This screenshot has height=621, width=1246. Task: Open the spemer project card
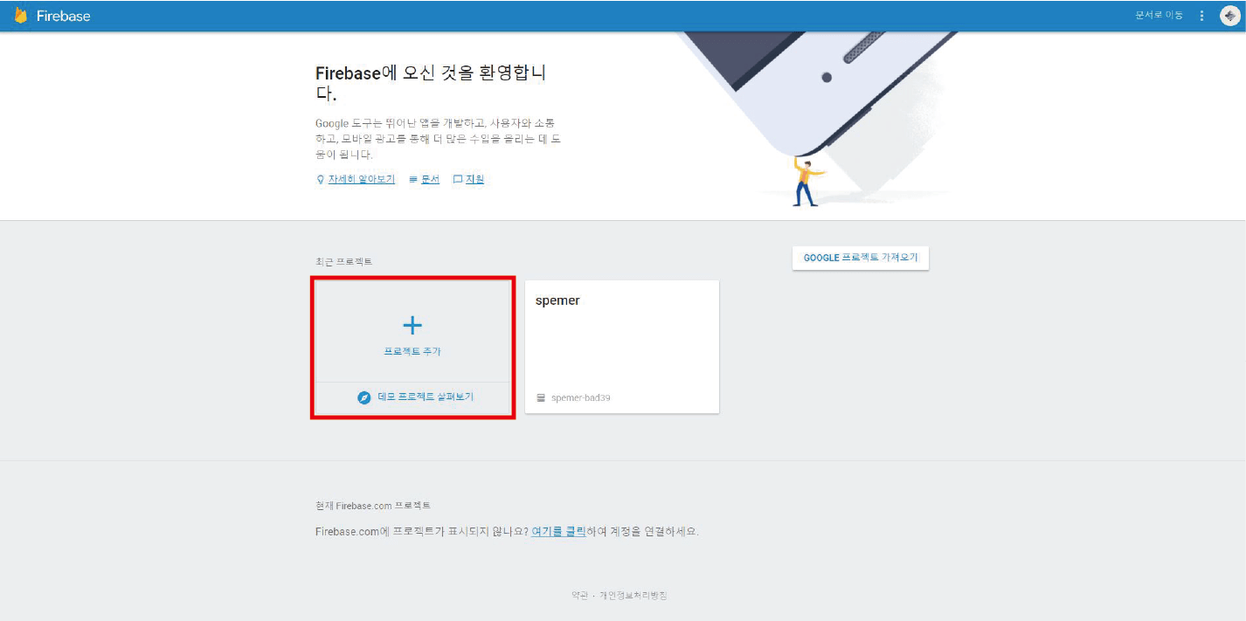click(622, 347)
